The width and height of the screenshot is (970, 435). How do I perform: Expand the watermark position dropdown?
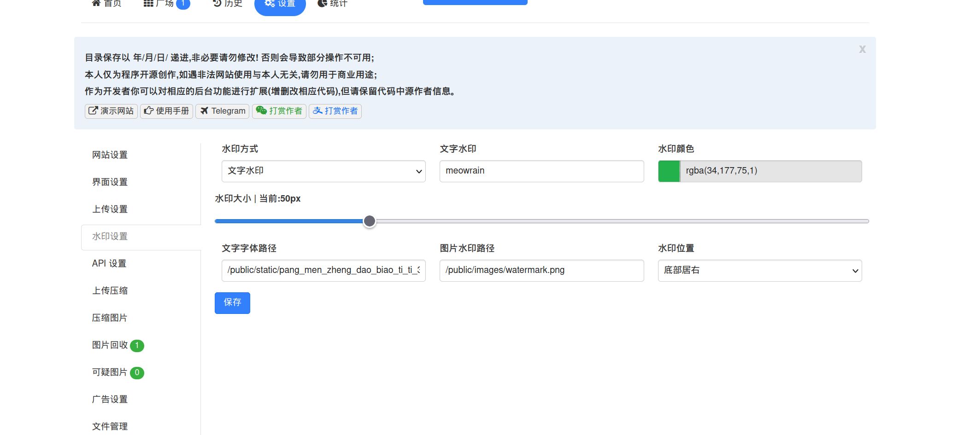point(759,271)
